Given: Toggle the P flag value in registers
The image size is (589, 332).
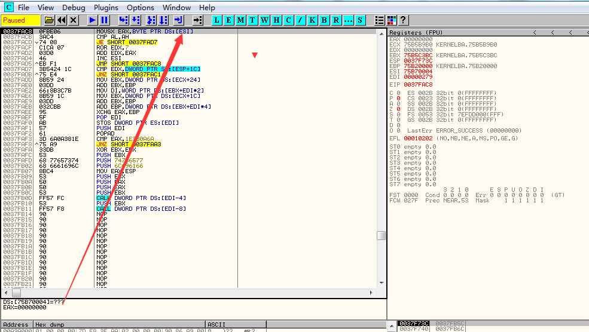Looking at the screenshot, I should click(x=398, y=99).
